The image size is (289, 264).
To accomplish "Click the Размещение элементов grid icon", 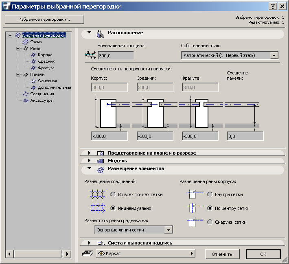I will click(x=100, y=169).
